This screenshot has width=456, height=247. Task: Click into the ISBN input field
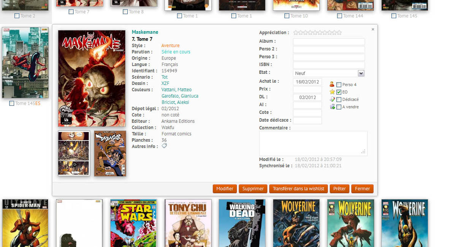[329, 65]
